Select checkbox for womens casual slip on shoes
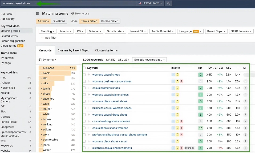 pyautogui.click(x=84, y=95)
